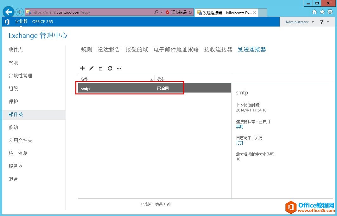Edit the smtp connector using the pencil icon
Image resolution: width=337 pixels, height=216 pixels.
[x=91, y=68]
